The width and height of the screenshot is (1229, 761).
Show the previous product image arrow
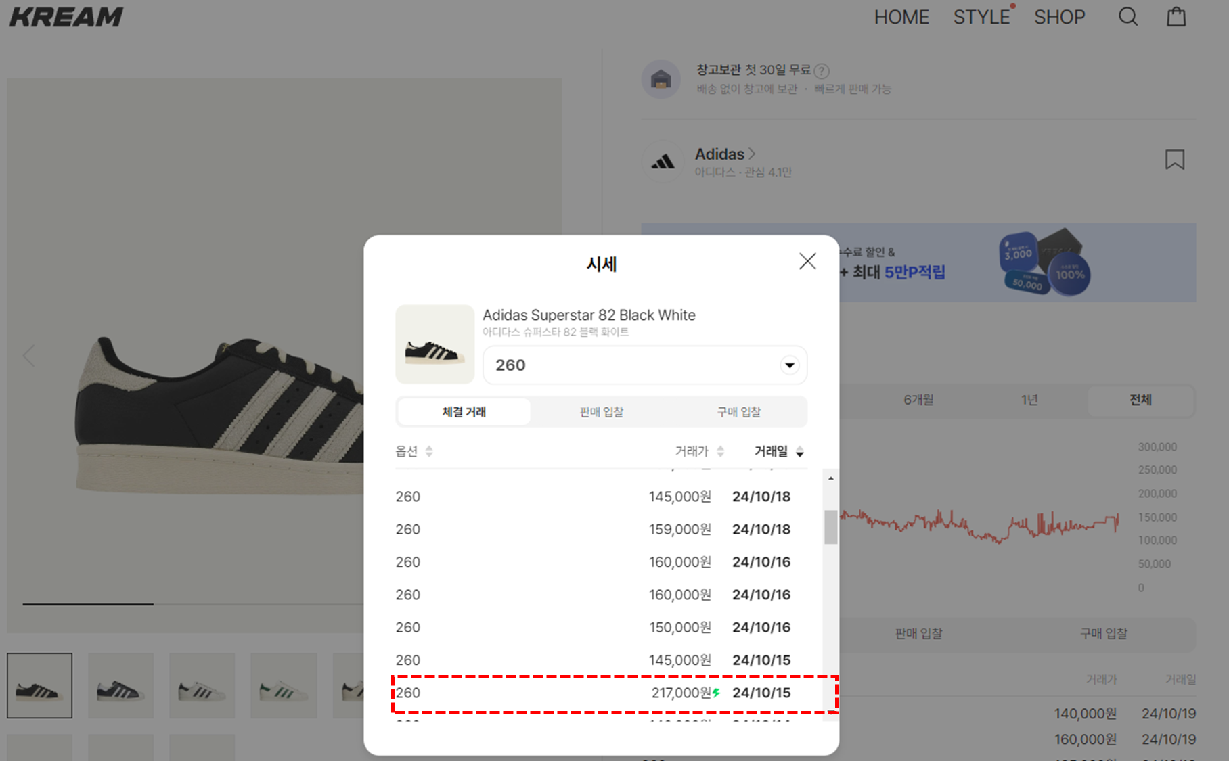tap(28, 355)
